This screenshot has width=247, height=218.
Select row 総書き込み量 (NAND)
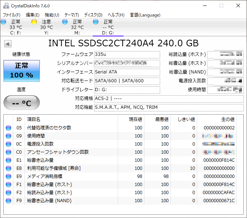pyautogui.click(x=120, y=201)
